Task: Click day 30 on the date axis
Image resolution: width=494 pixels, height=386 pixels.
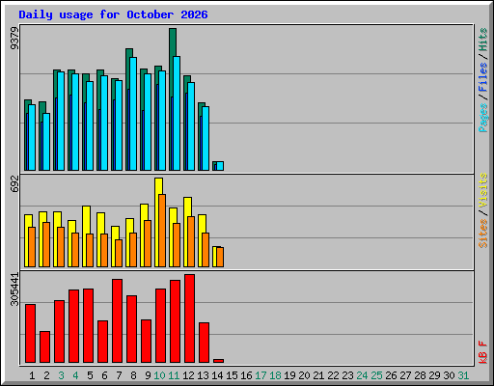Action: coord(449,375)
